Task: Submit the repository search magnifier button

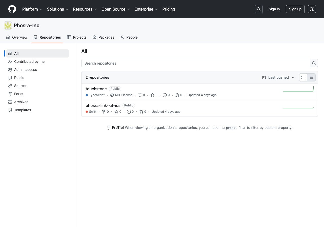Action: coord(314,63)
